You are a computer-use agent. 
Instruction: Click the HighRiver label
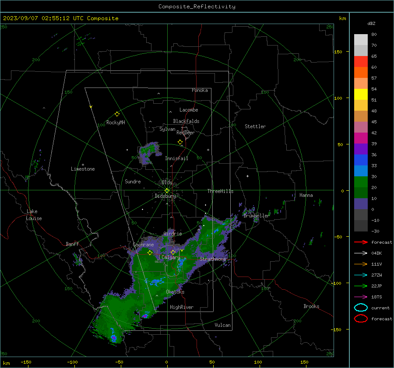coord(182,307)
